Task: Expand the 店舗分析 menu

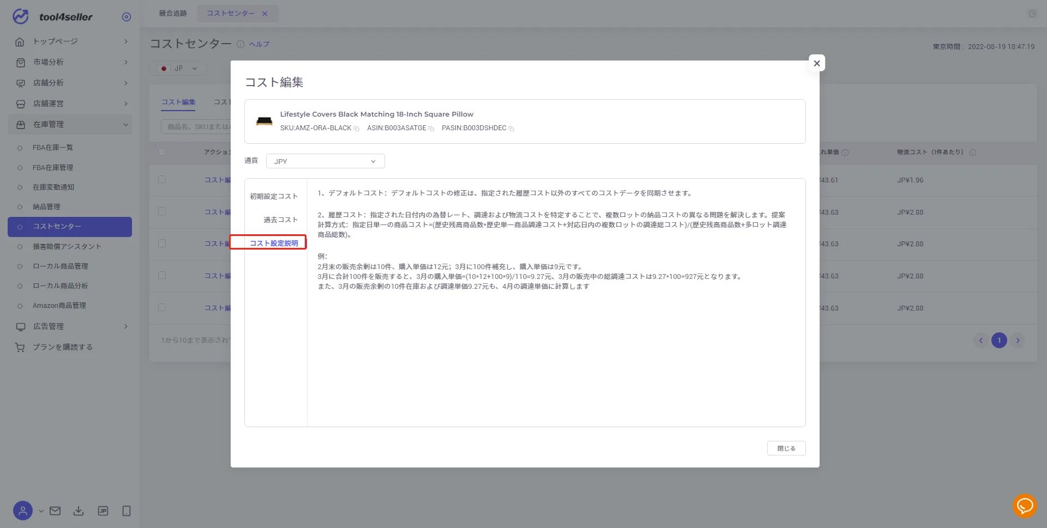Action: (x=126, y=83)
